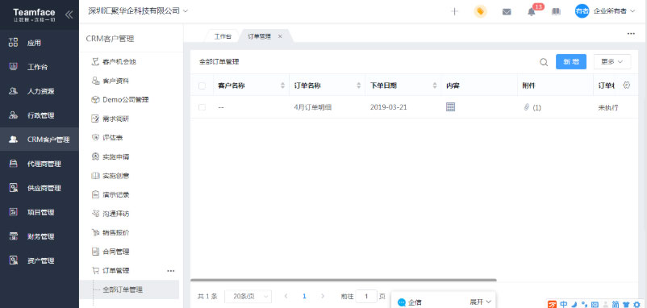Sort by 订单名称 column
The width and height of the screenshot is (647, 308).
coord(358,85)
